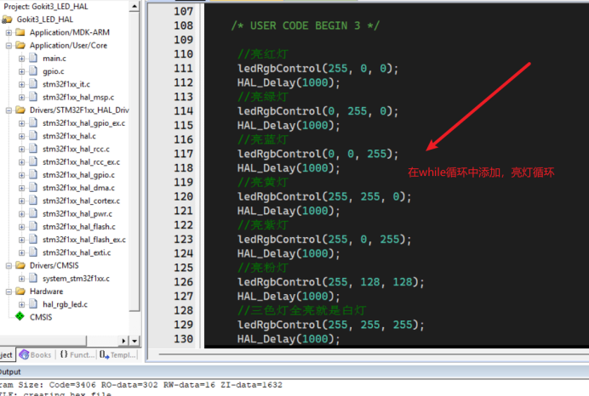This screenshot has height=396, width=589.
Task: Switch to the Books tab
Action: (35, 354)
